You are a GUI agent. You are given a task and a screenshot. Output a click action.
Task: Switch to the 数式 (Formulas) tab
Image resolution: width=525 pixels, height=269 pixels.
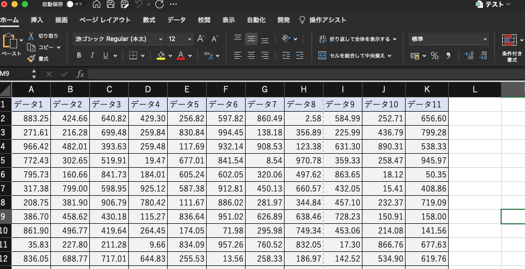click(x=149, y=20)
